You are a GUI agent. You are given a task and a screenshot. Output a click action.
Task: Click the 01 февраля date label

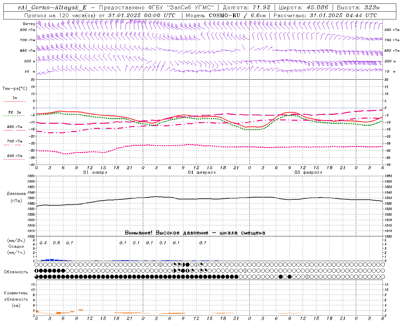pos(202,172)
